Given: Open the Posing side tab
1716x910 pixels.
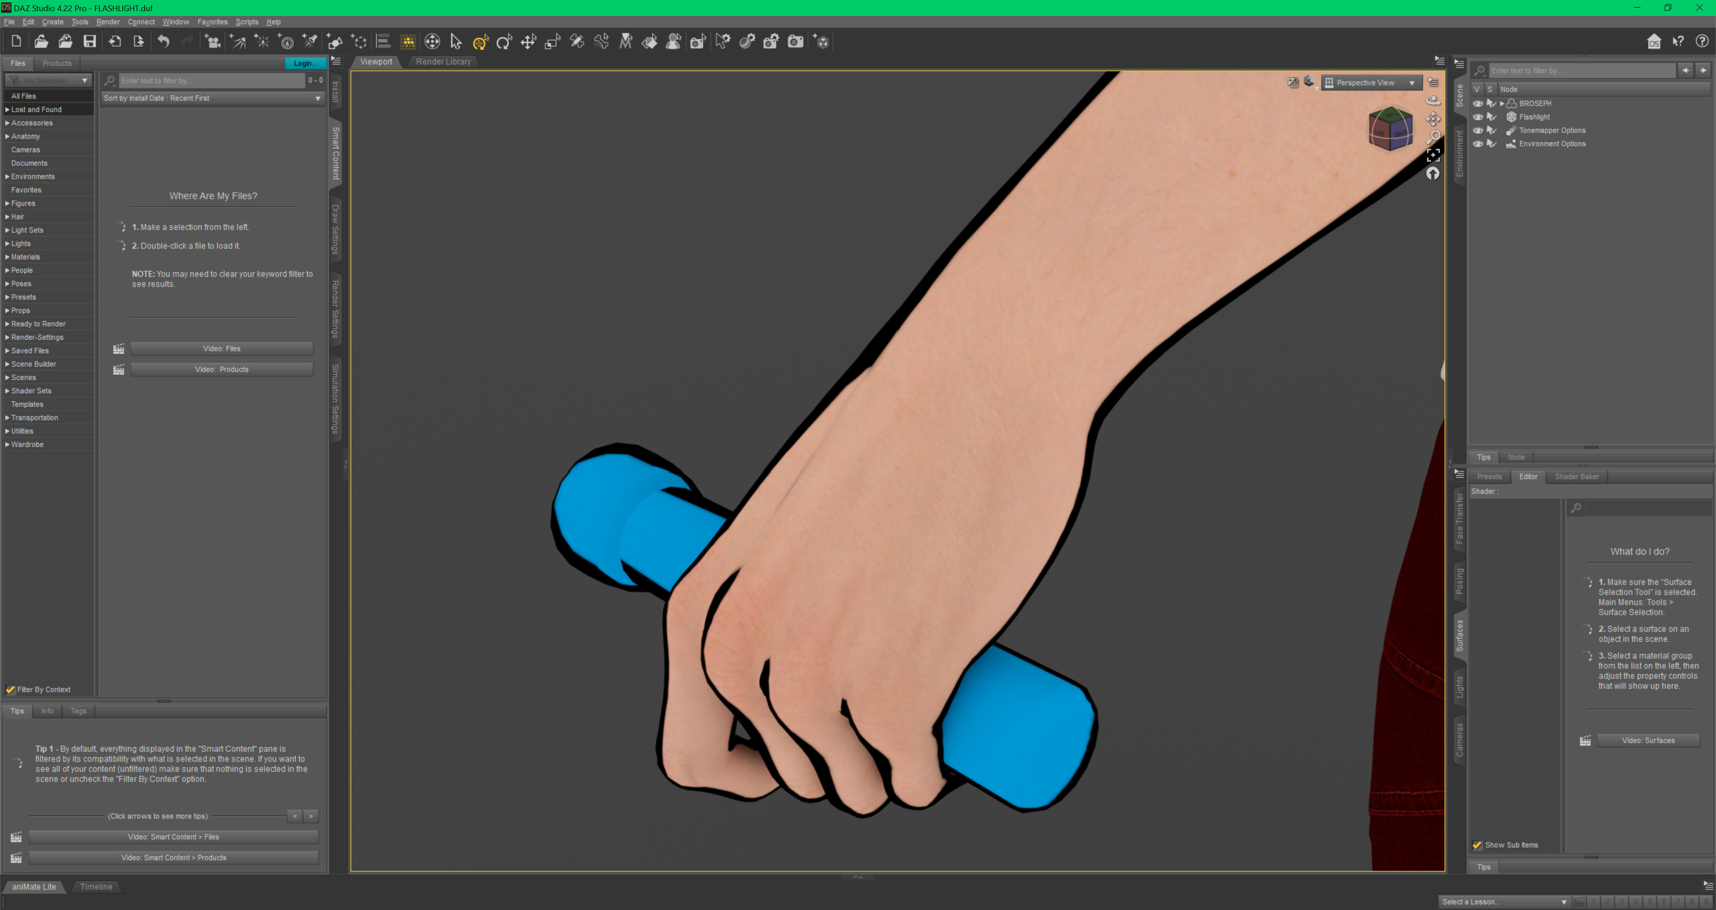Looking at the screenshot, I should 1459,581.
